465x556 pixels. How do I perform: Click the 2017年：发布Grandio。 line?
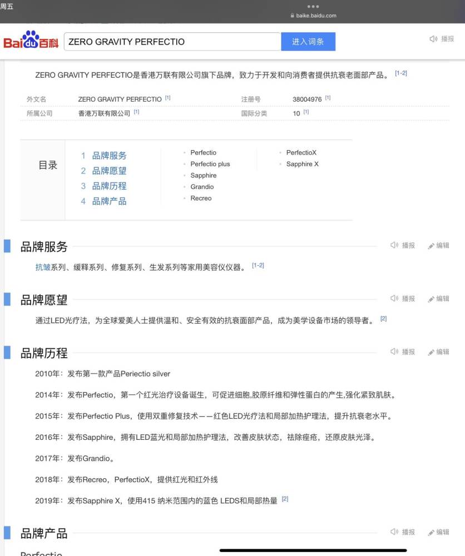pyautogui.click(x=75, y=459)
